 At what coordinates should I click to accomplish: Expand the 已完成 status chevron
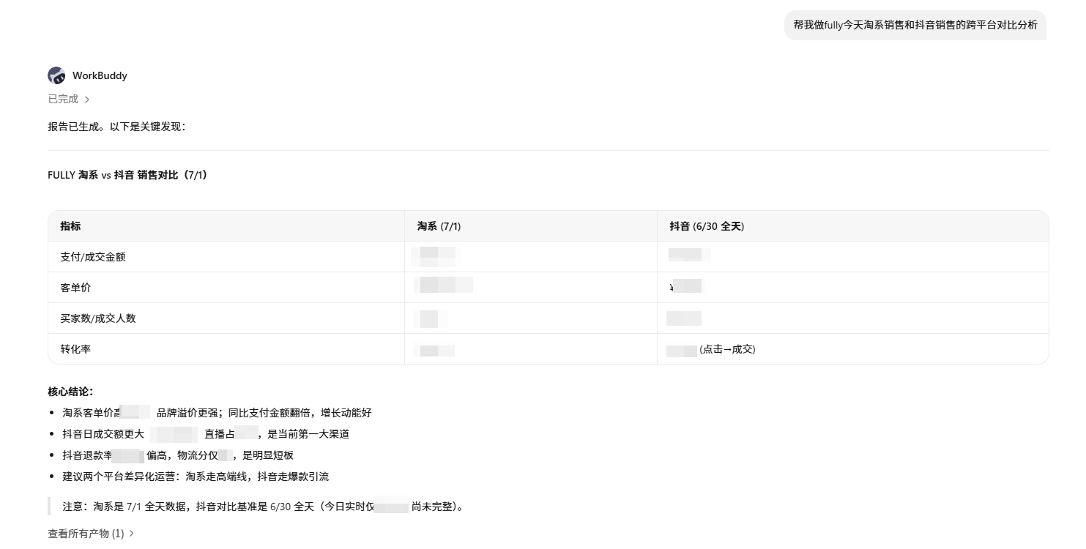87,100
